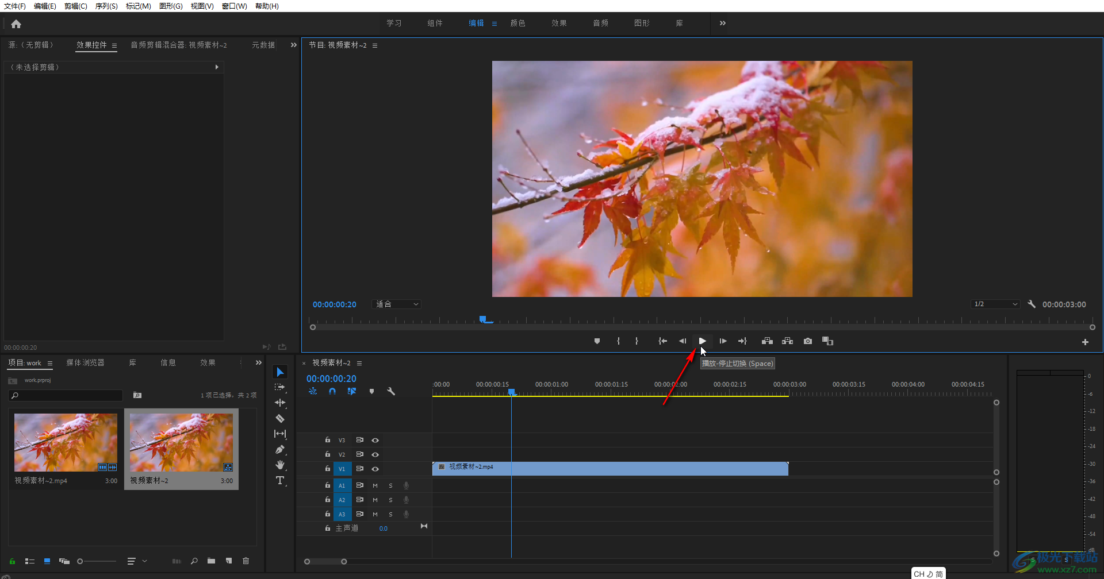
Task: Click the Program monitor playhead marker
Action: (484, 319)
